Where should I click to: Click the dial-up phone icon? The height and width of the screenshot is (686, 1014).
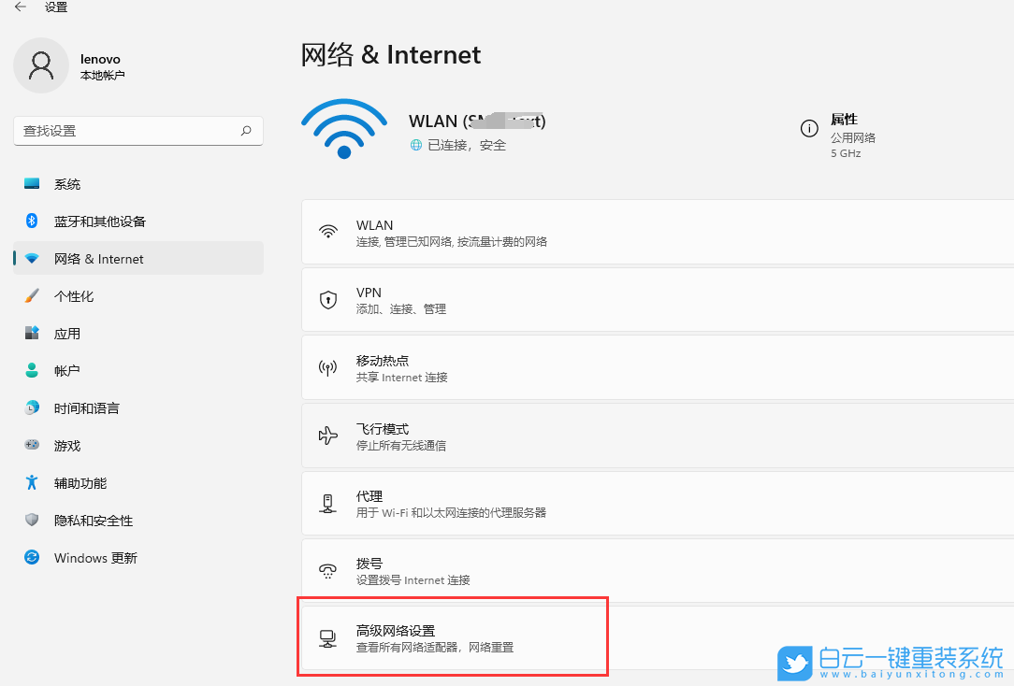click(x=327, y=570)
